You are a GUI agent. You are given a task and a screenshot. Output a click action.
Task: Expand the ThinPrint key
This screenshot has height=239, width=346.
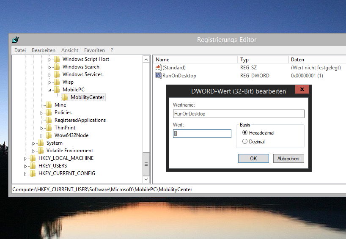(x=41, y=128)
